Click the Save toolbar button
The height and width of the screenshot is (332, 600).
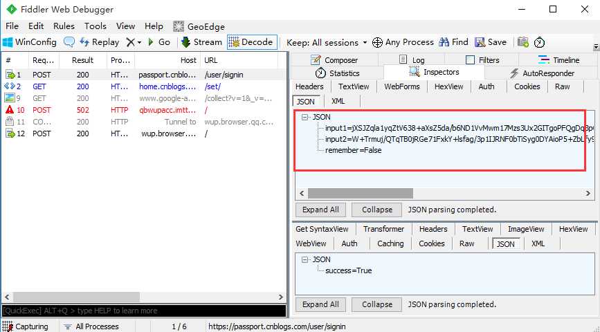tap(491, 42)
